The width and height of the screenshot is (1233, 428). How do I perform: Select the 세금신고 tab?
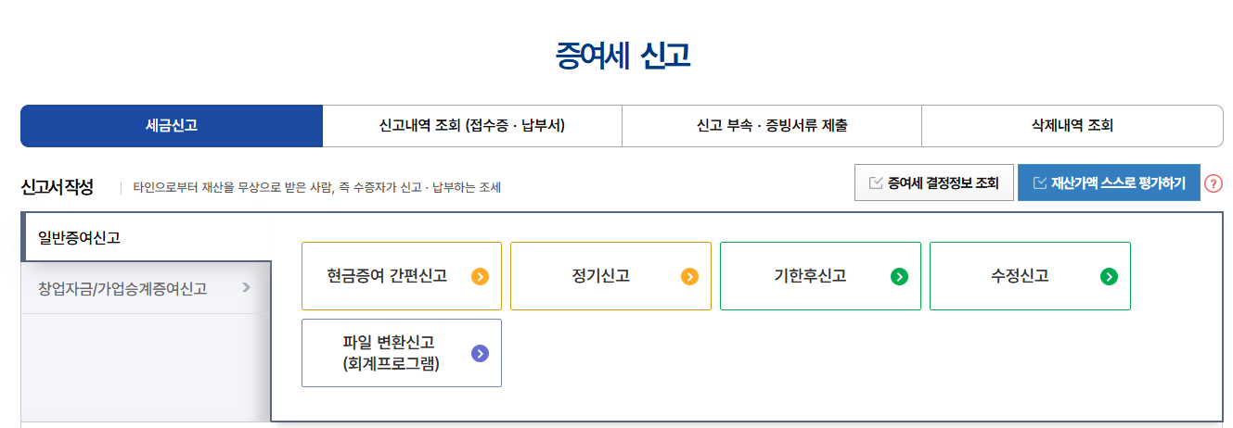pyautogui.click(x=172, y=126)
